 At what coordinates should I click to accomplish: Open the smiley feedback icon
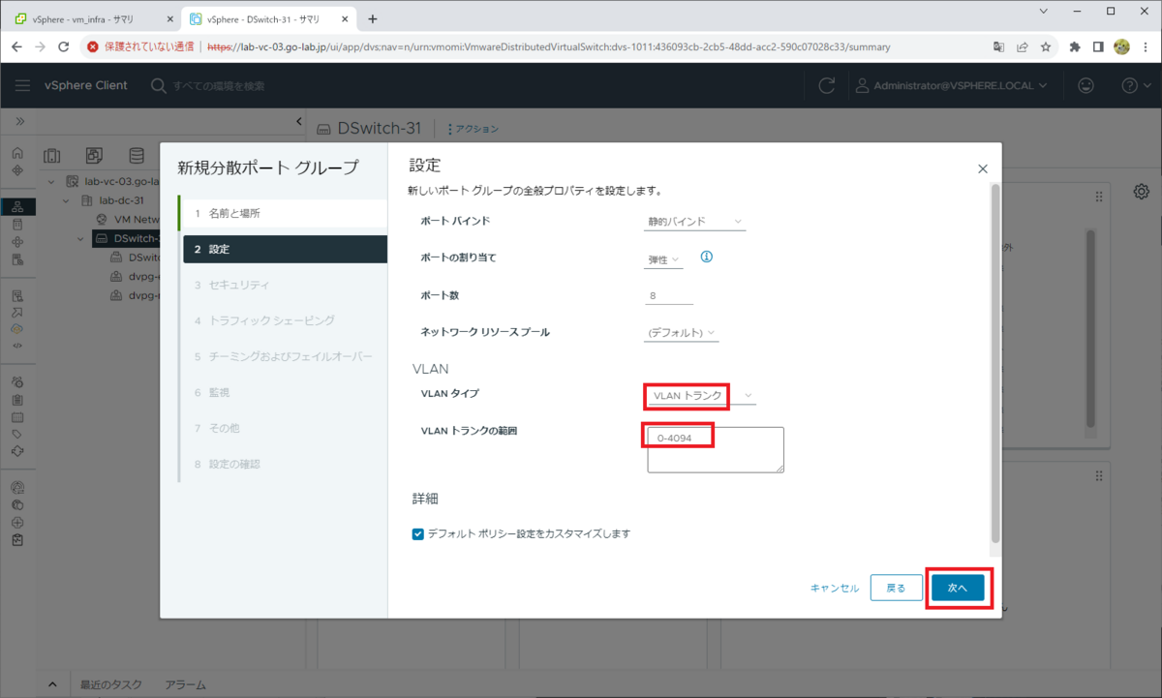click(1086, 85)
